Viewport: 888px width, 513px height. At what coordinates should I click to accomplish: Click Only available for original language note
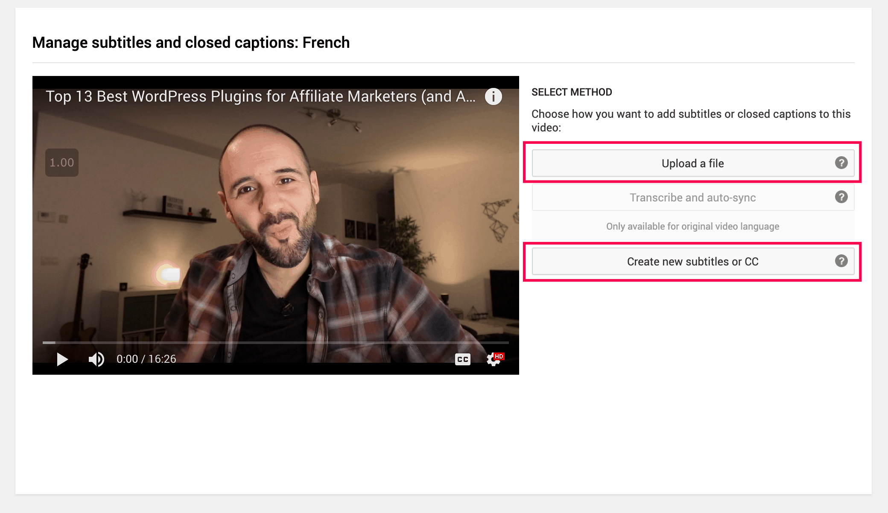(692, 226)
